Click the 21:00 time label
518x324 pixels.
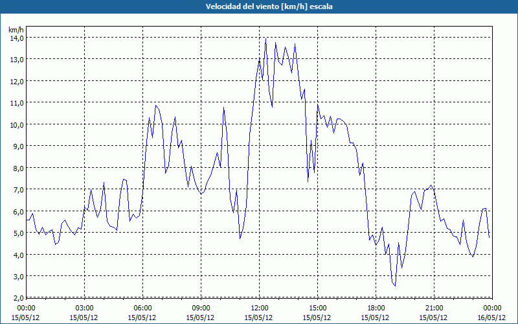[434, 308]
